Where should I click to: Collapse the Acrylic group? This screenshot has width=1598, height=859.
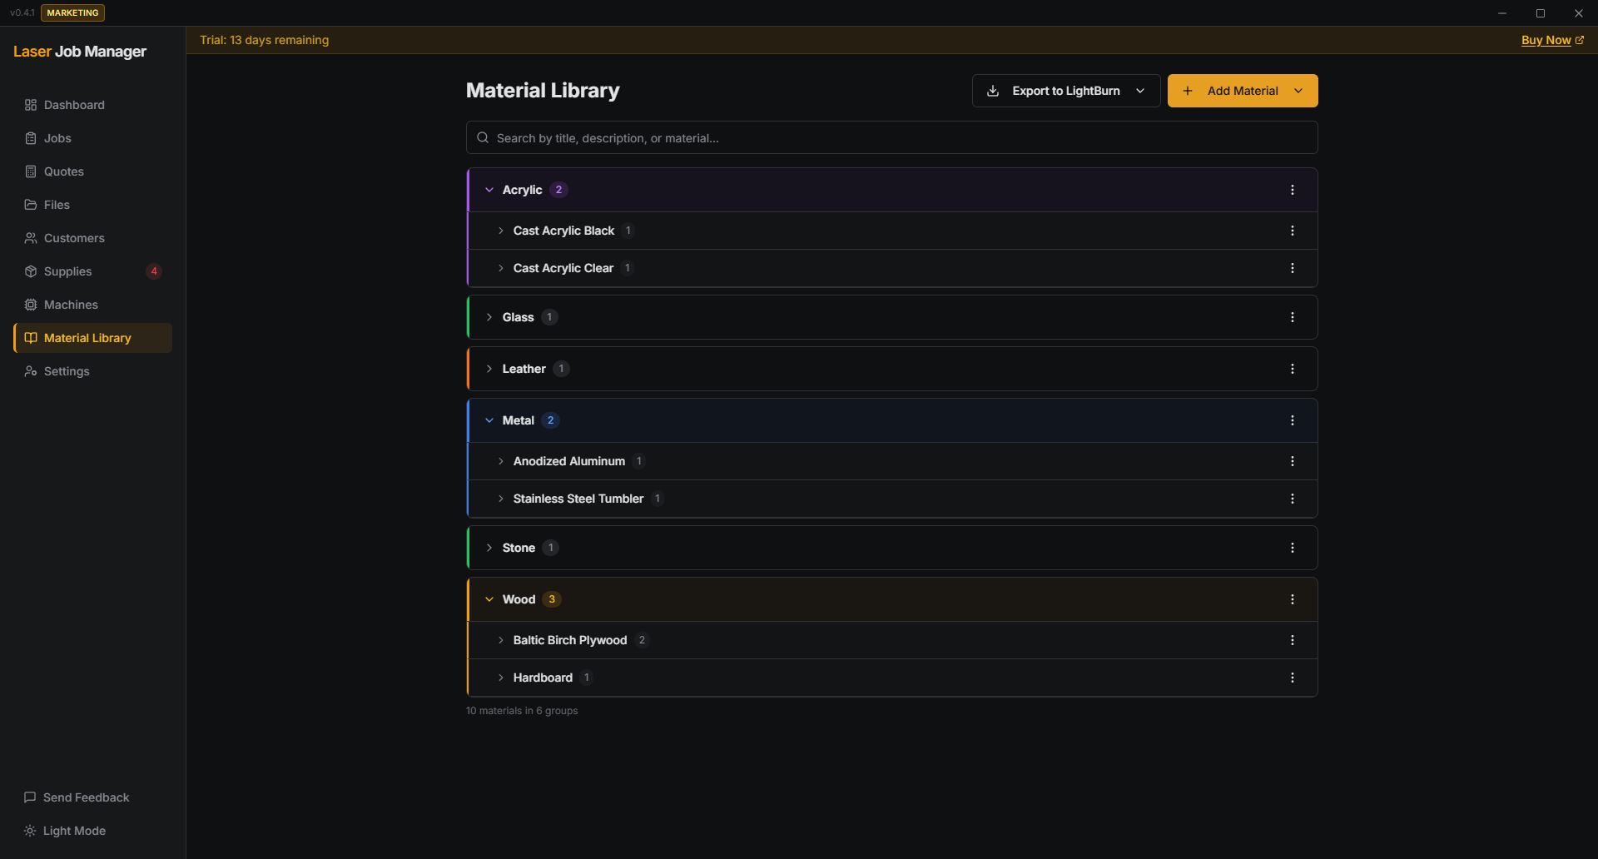(x=490, y=190)
